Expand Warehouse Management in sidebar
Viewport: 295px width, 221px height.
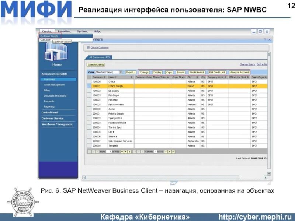tap(57, 124)
